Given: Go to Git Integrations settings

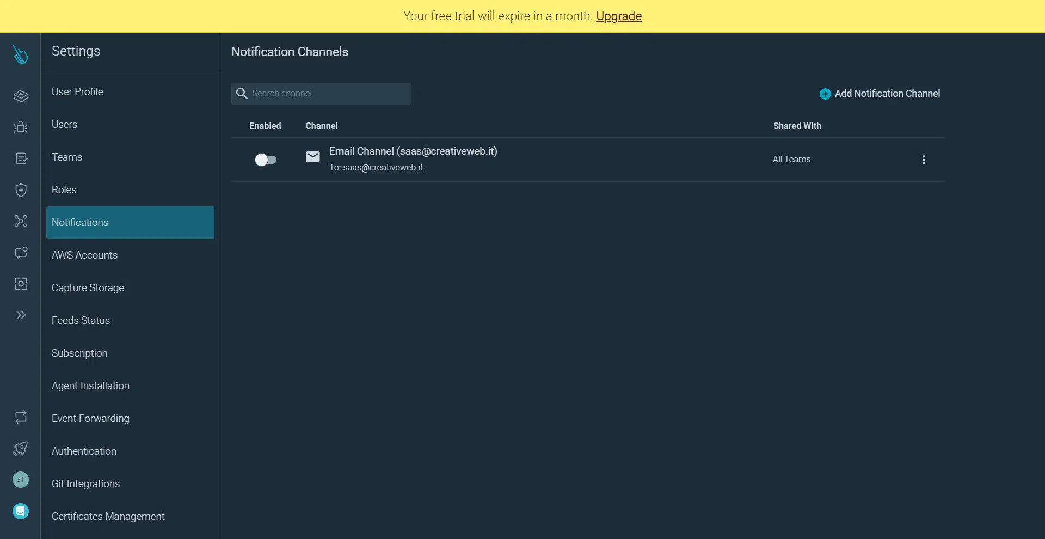Looking at the screenshot, I should (x=85, y=484).
